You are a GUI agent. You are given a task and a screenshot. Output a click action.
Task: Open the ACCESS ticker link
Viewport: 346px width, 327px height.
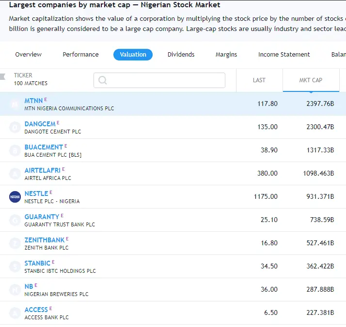click(36, 310)
